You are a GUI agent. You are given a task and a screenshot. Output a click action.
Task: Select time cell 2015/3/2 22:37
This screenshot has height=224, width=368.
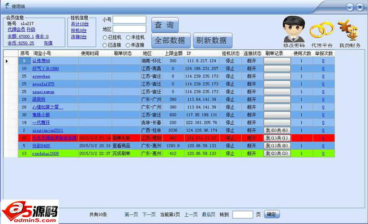(95, 153)
